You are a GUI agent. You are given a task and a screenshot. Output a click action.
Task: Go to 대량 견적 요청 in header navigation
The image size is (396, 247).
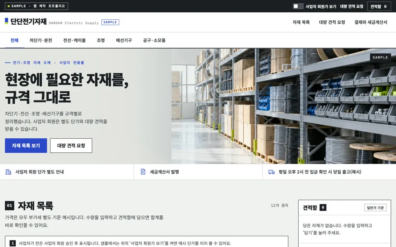[x=332, y=22]
